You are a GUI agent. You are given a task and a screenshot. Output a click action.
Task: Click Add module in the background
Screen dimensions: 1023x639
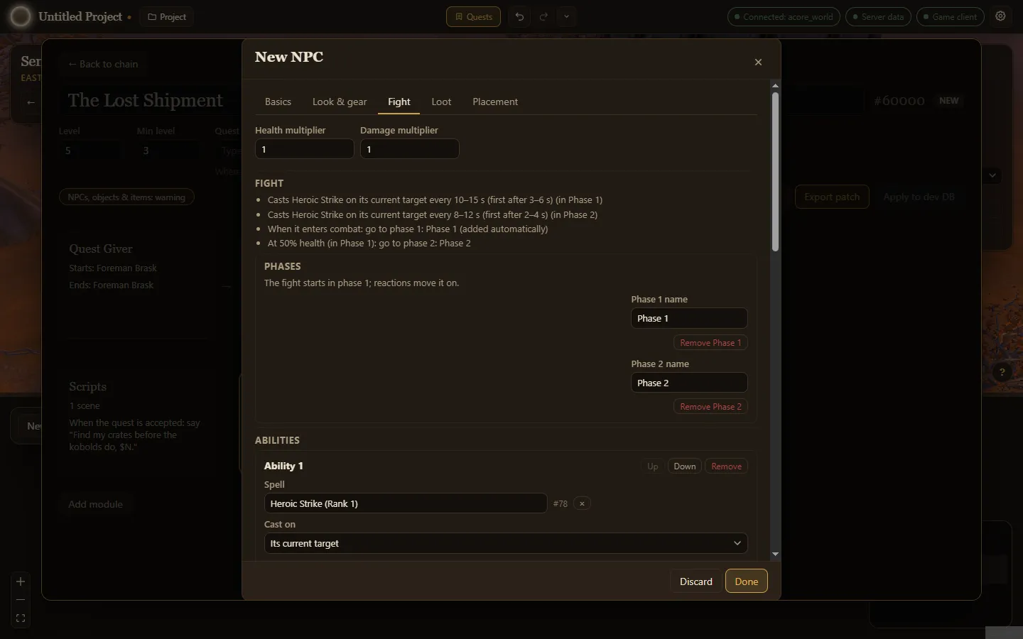(x=95, y=505)
